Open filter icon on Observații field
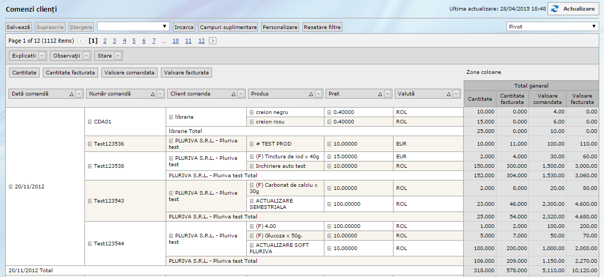 [87, 56]
